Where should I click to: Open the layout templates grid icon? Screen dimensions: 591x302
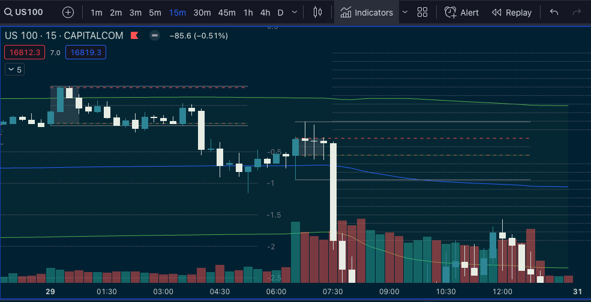point(422,12)
